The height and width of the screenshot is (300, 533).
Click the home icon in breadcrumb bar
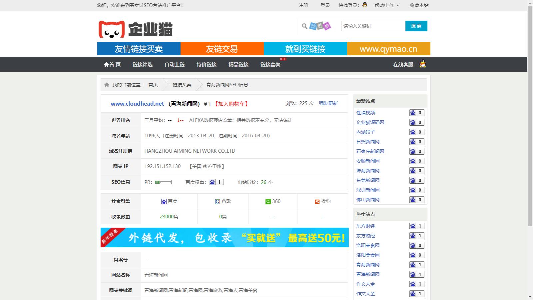pos(107,85)
